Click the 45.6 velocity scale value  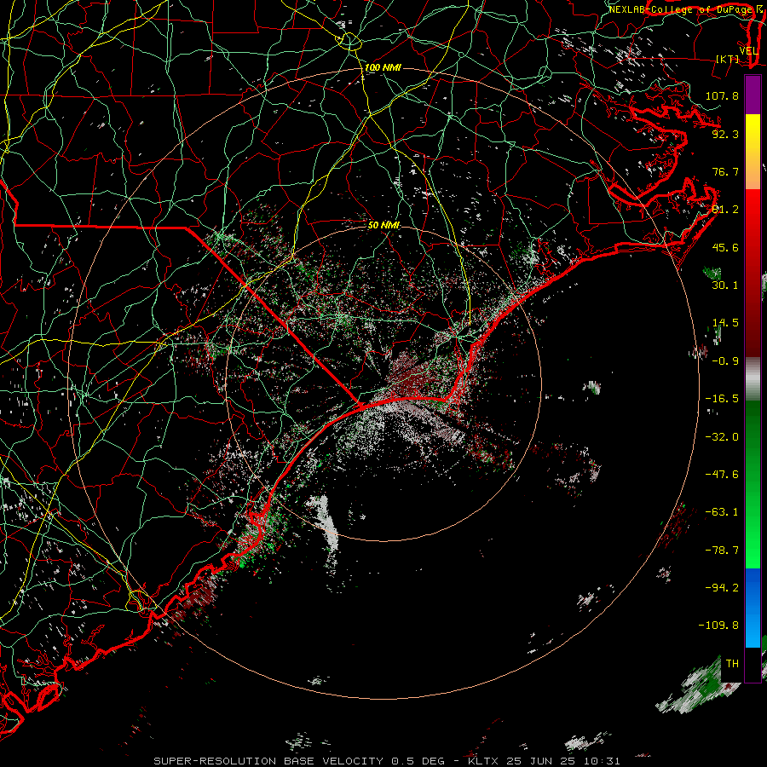point(725,247)
